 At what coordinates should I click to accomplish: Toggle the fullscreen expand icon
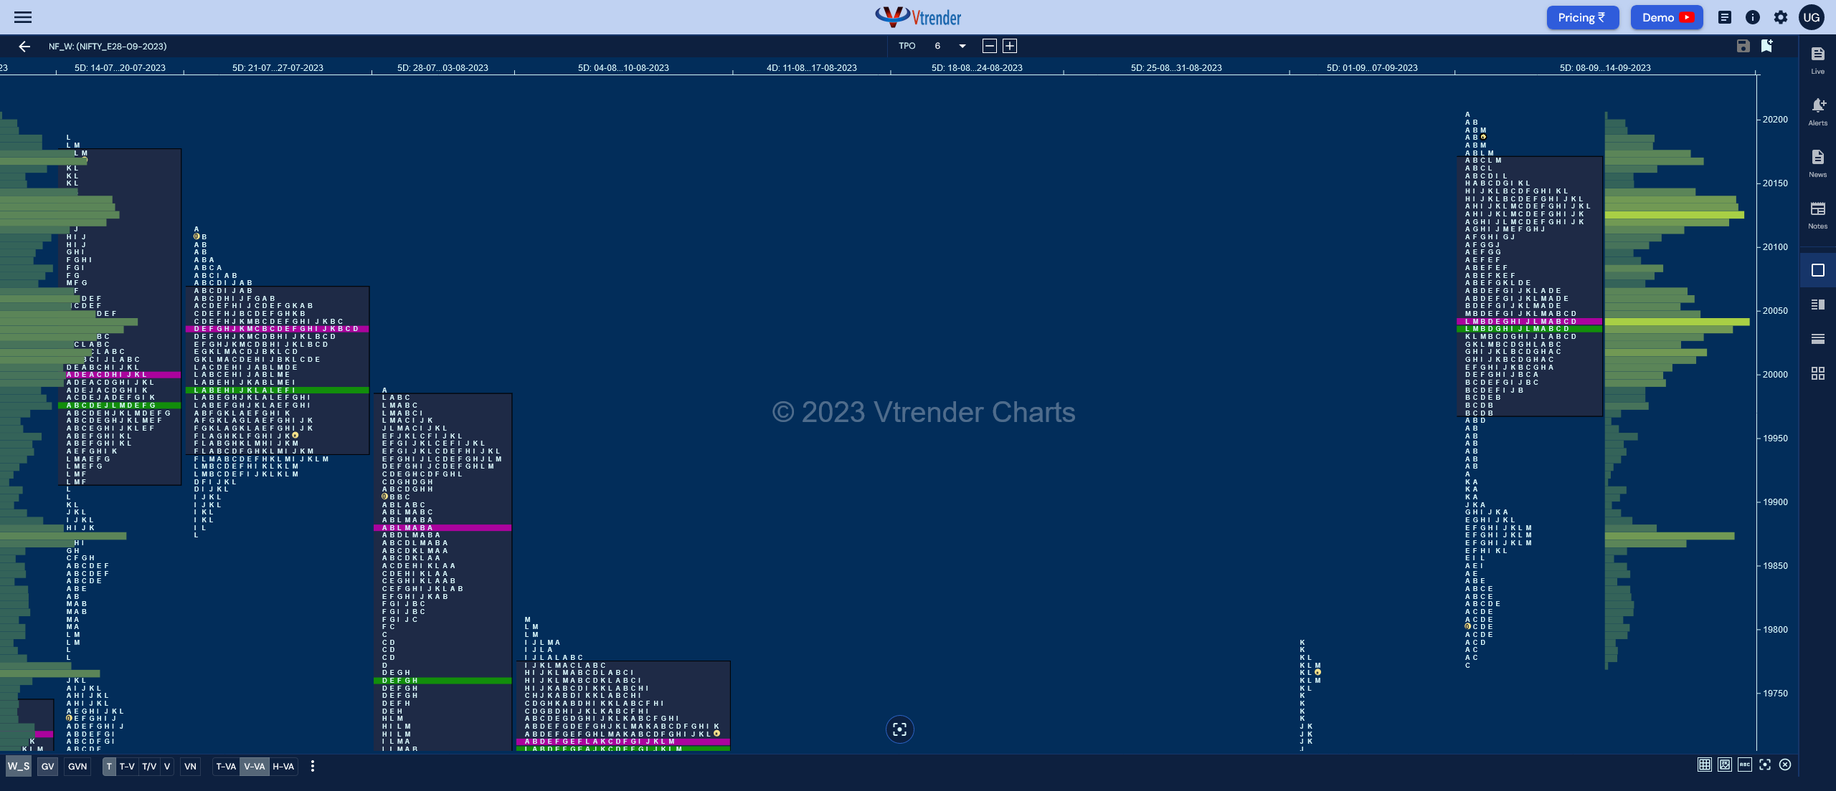click(x=1764, y=767)
